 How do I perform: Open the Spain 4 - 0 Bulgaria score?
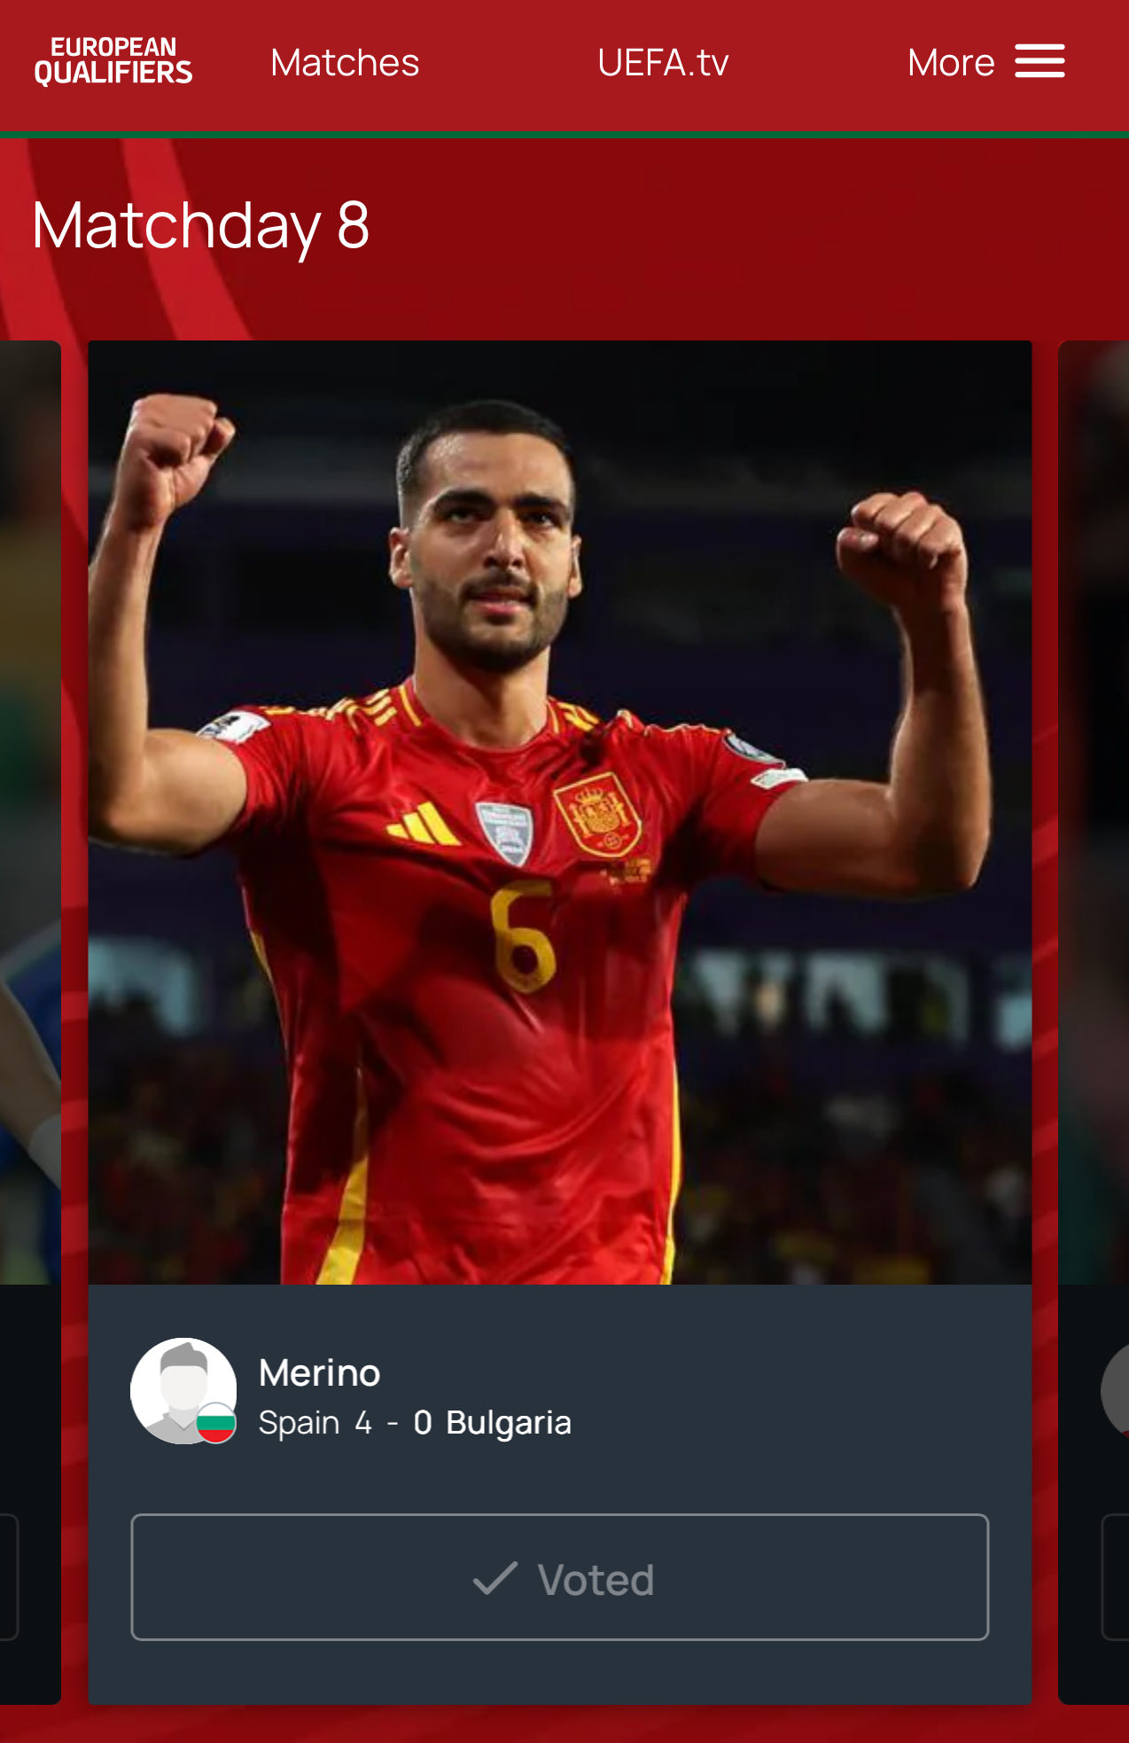(415, 1422)
